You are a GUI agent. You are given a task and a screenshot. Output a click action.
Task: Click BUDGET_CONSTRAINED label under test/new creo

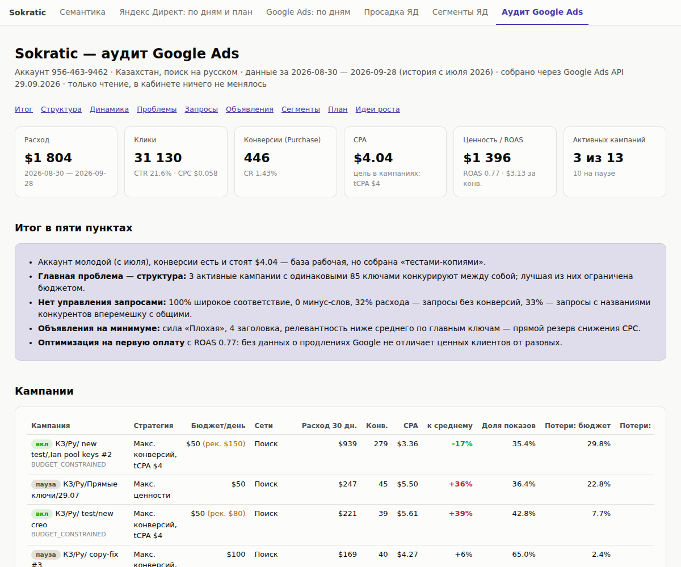[69, 534]
